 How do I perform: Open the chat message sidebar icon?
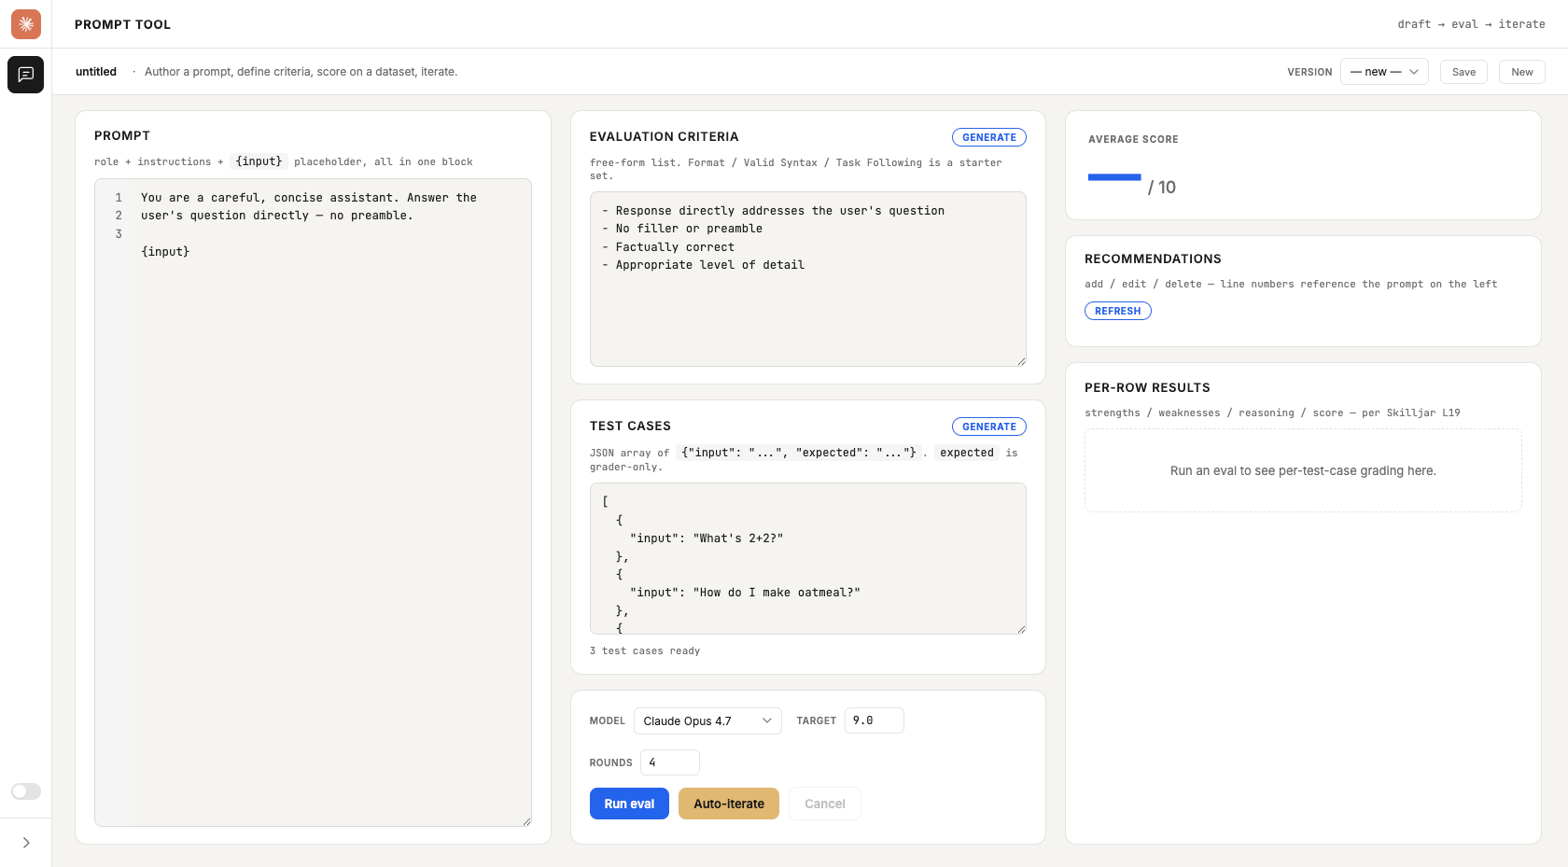pos(26,75)
